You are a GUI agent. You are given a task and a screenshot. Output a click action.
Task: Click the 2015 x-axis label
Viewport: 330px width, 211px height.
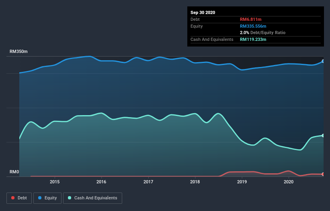(55, 182)
